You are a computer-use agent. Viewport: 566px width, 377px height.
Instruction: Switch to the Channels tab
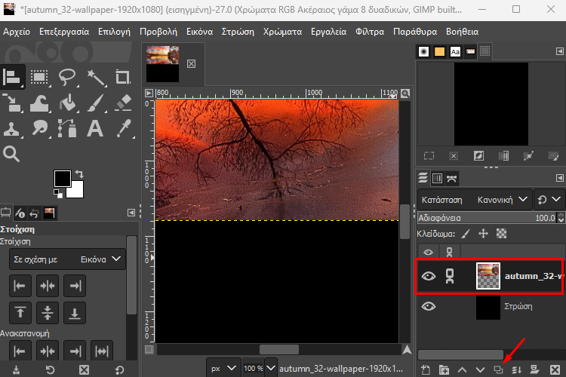tap(437, 178)
